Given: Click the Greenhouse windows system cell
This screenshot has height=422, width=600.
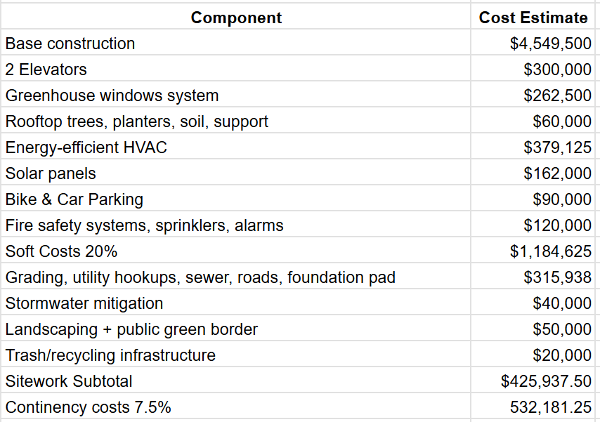Looking at the screenshot, I should (236, 95).
